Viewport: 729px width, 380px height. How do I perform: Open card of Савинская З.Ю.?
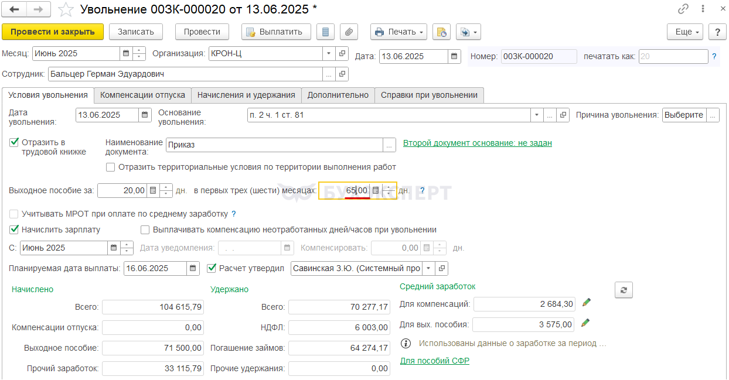(442, 268)
